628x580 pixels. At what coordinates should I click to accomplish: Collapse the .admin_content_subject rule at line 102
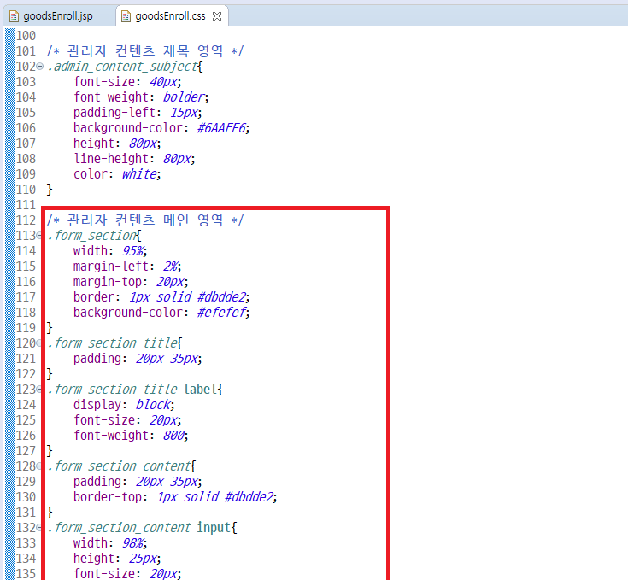pyautogui.click(x=39, y=66)
